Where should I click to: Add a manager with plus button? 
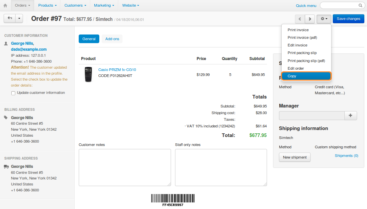[350, 115]
